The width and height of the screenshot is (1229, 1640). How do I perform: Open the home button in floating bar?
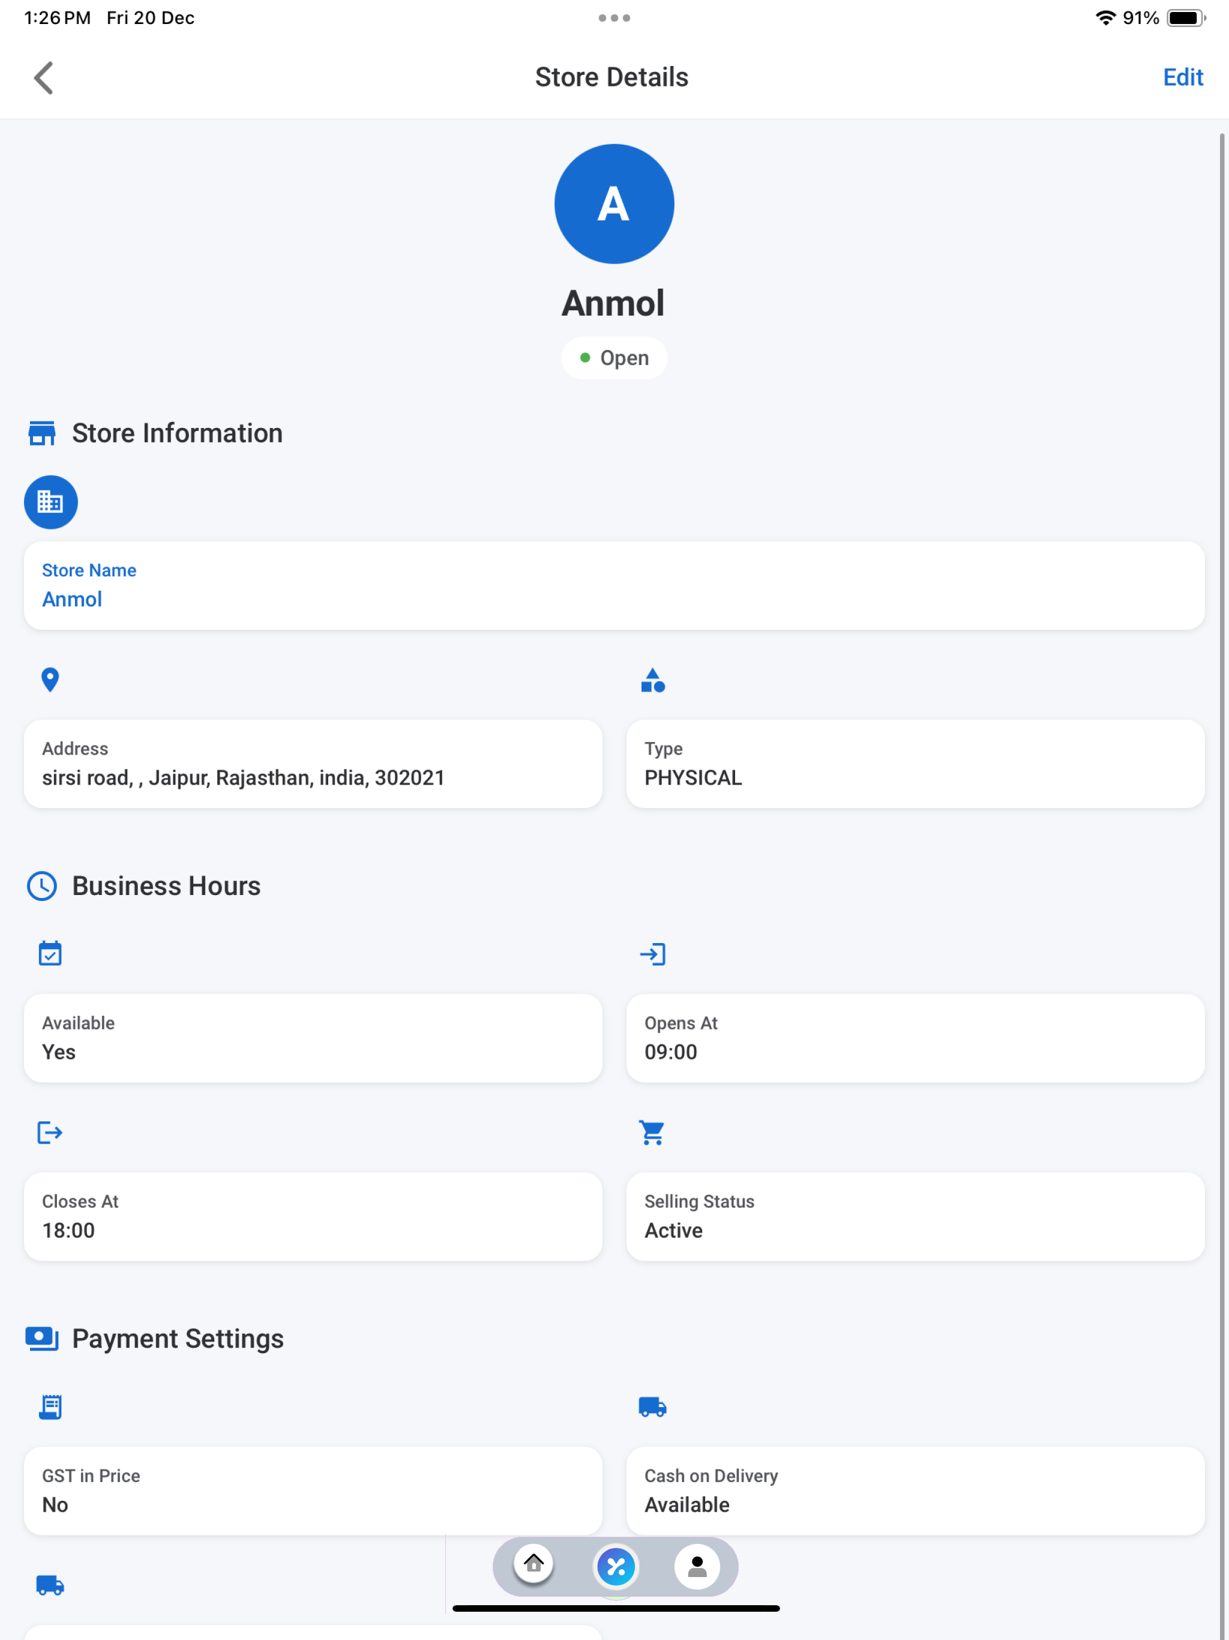[533, 1565]
